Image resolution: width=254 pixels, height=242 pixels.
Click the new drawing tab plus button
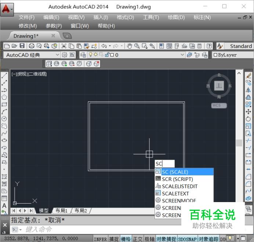[x=67, y=36]
